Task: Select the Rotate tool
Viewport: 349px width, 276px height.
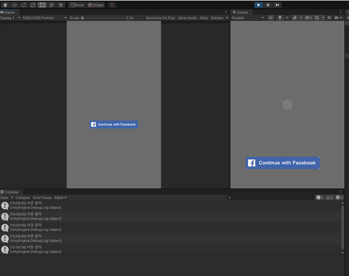Action: click(24, 5)
